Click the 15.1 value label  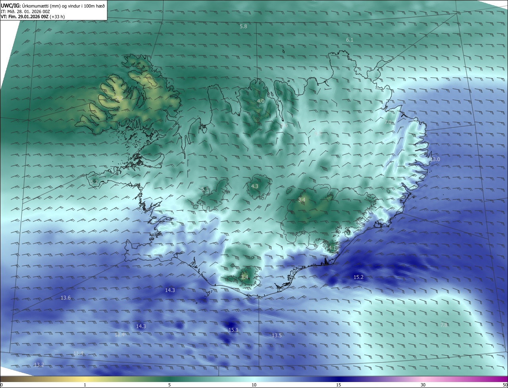233,330
